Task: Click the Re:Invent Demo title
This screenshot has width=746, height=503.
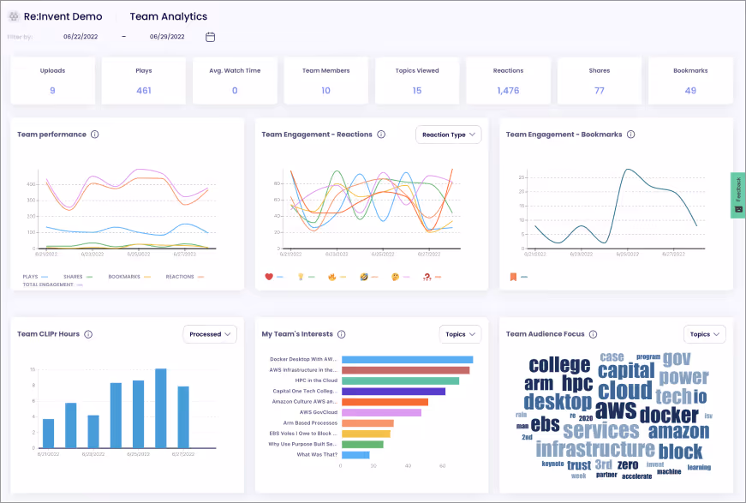Action: click(x=63, y=16)
